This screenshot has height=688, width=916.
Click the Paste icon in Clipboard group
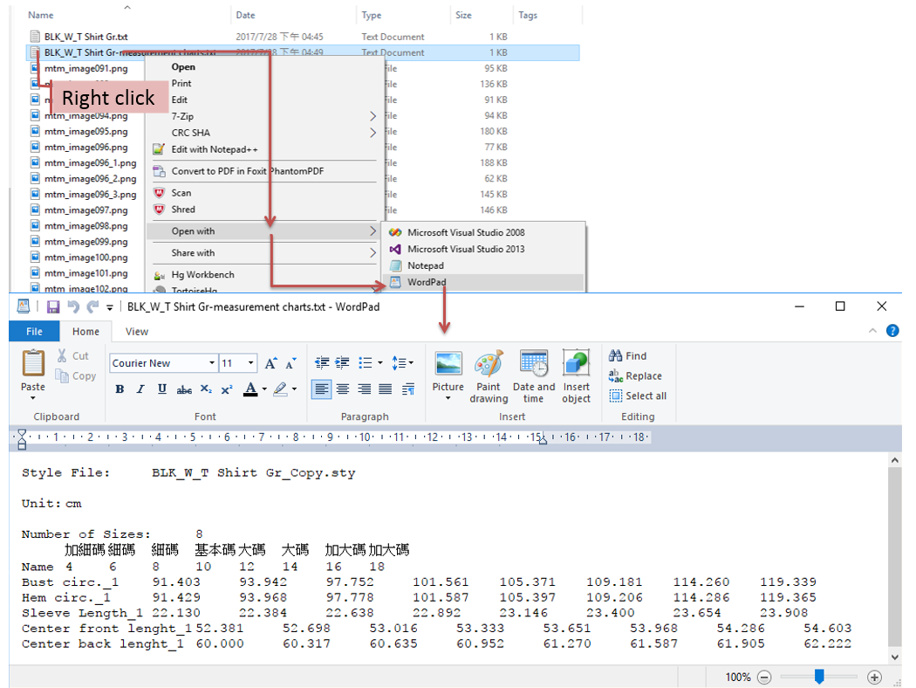[x=33, y=363]
